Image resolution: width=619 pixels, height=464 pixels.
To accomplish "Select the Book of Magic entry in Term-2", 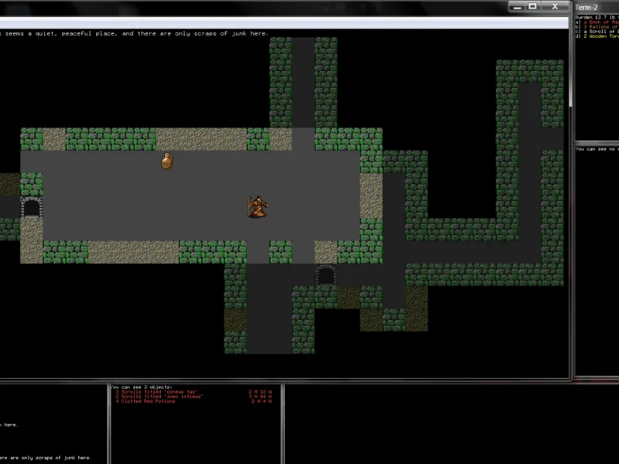I will tap(597, 22).
